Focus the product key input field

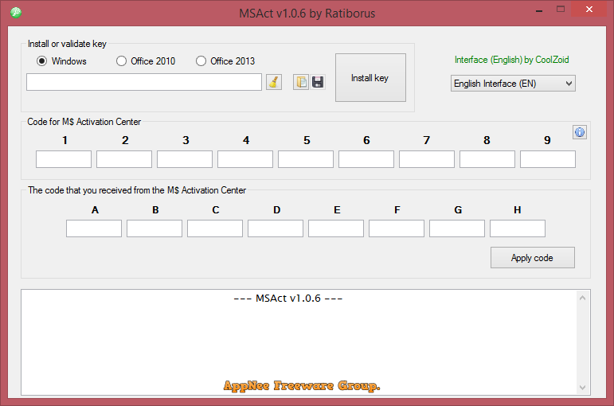[144, 82]
